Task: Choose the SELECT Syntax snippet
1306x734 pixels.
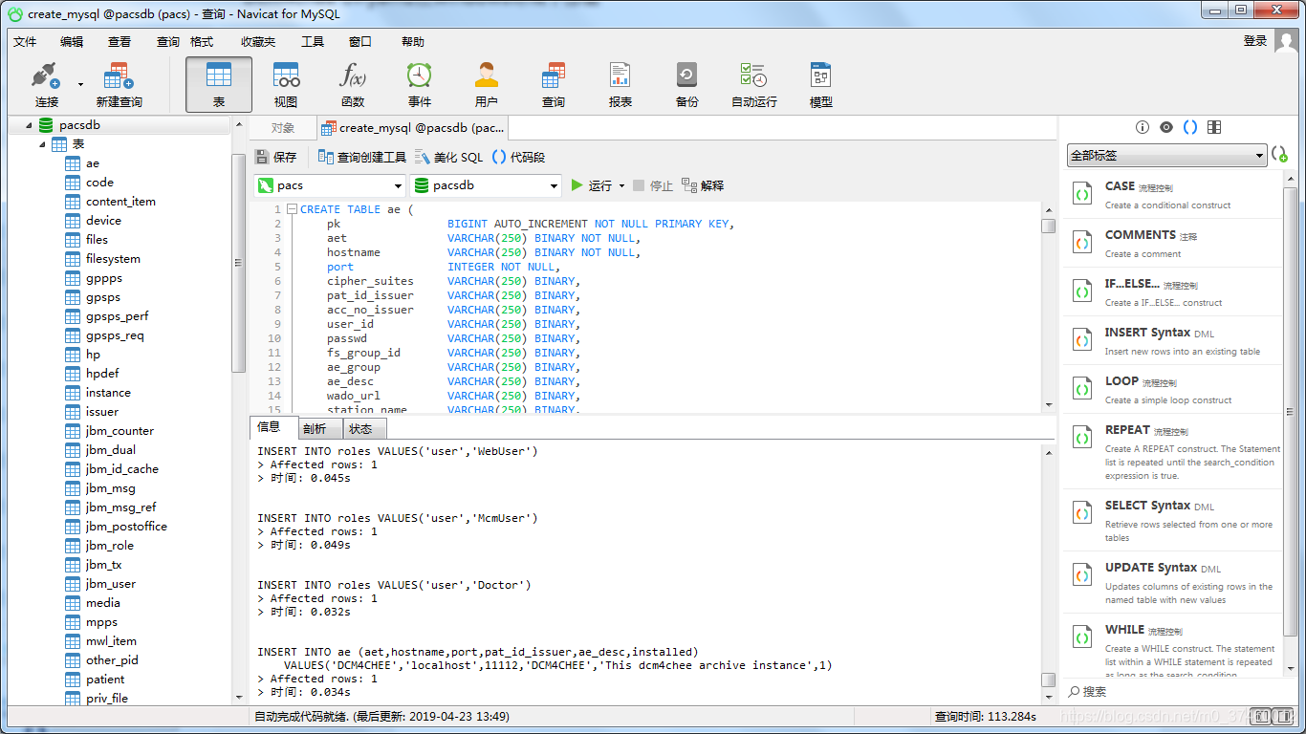Action: coord(1172,520)
